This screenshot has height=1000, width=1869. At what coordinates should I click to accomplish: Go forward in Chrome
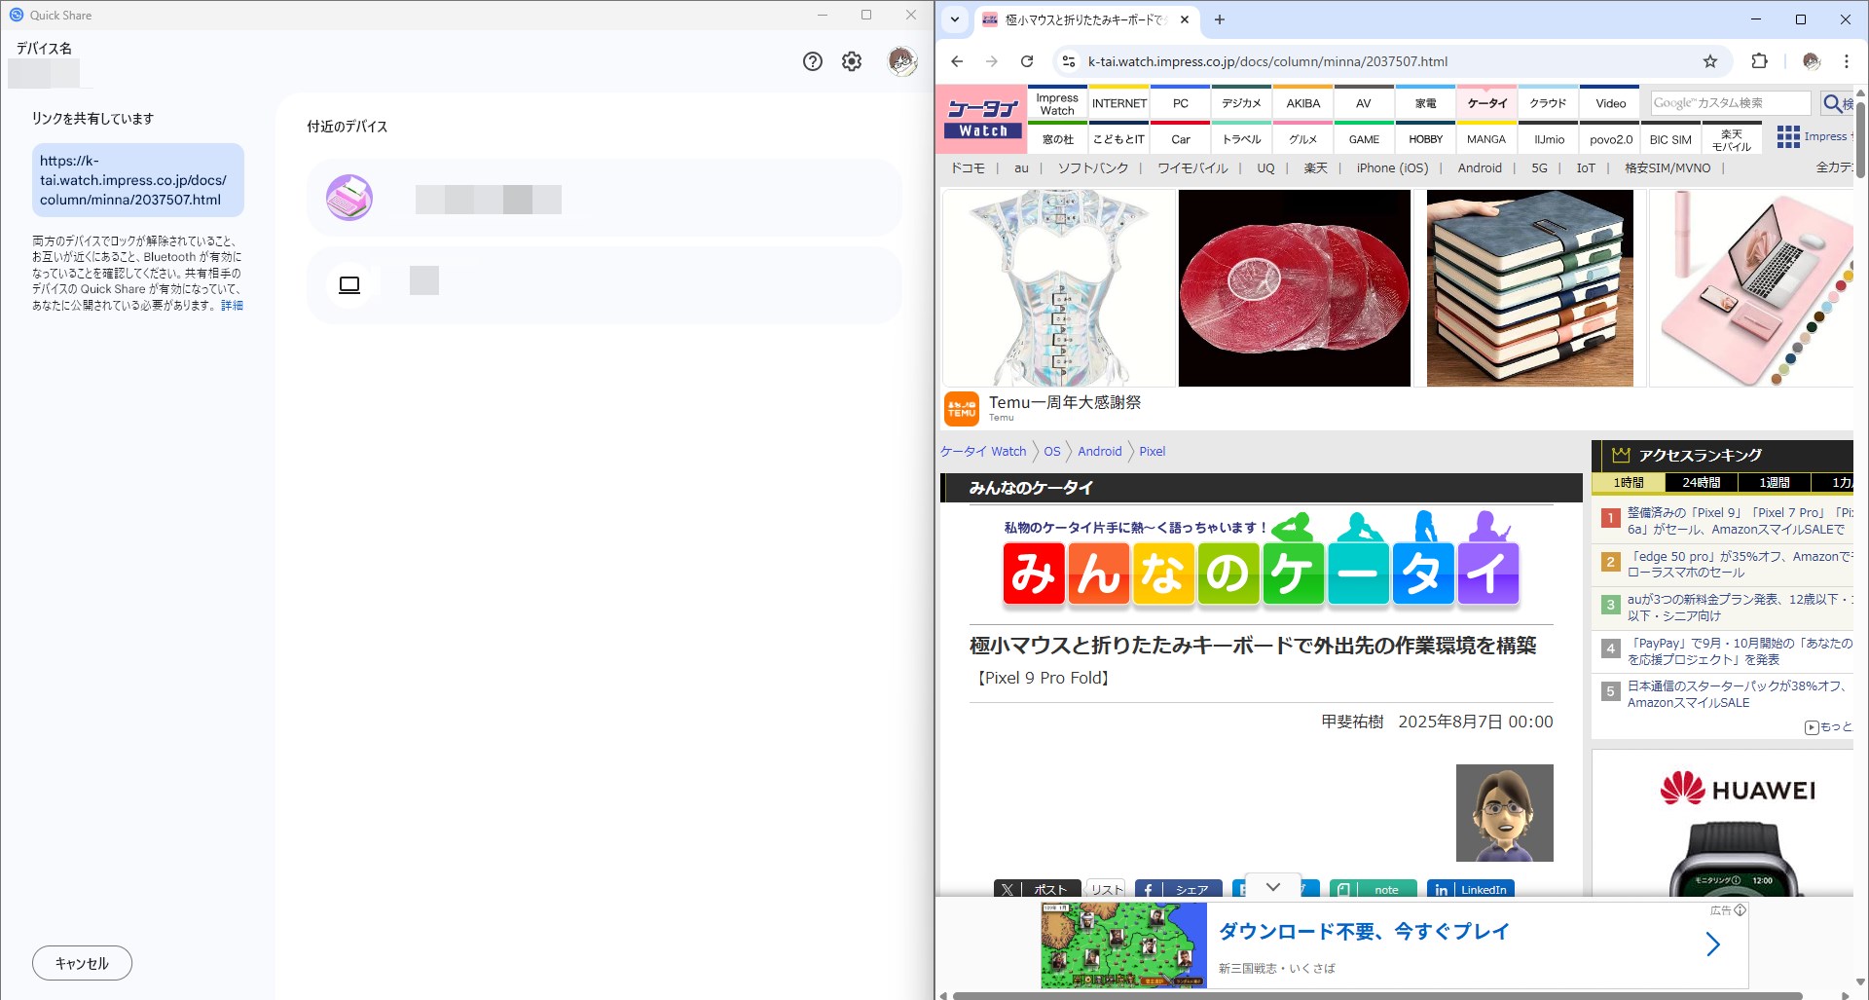(992, 61)
